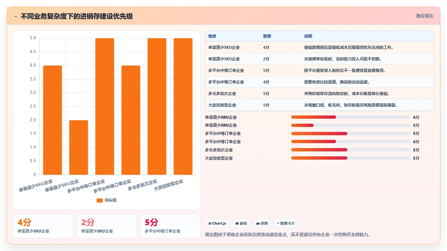Click the 大促投放型企业 bar in the chart
The height and width of the screenshot is (251, 447).
(x=183, y=107)
